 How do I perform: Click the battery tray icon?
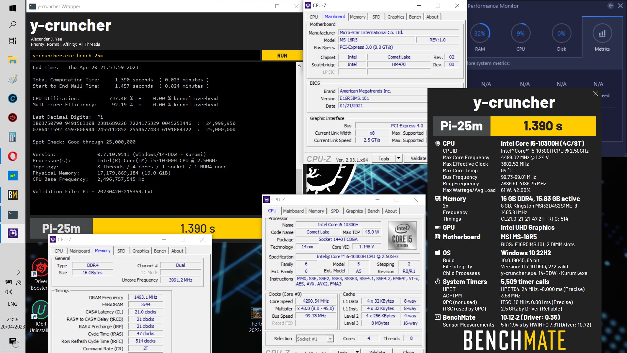coord(9,282)
